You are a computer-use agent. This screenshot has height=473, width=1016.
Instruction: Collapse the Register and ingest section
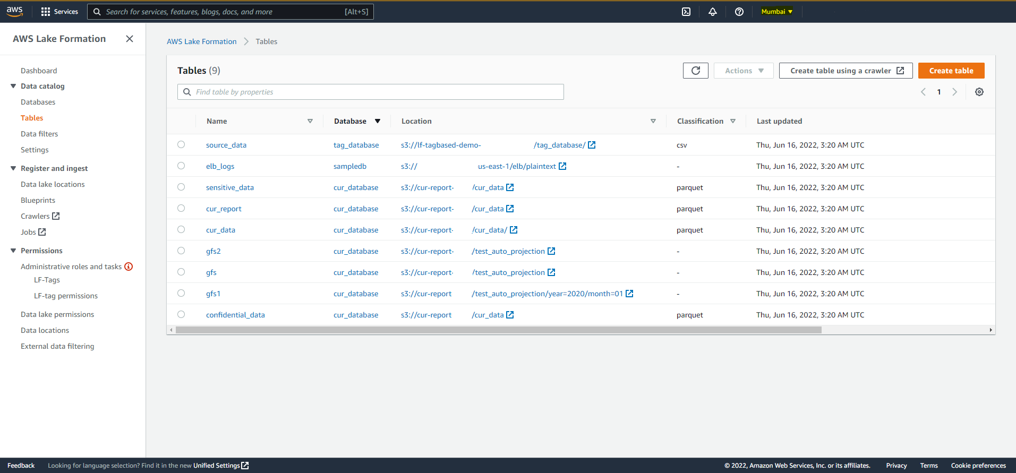13,168
